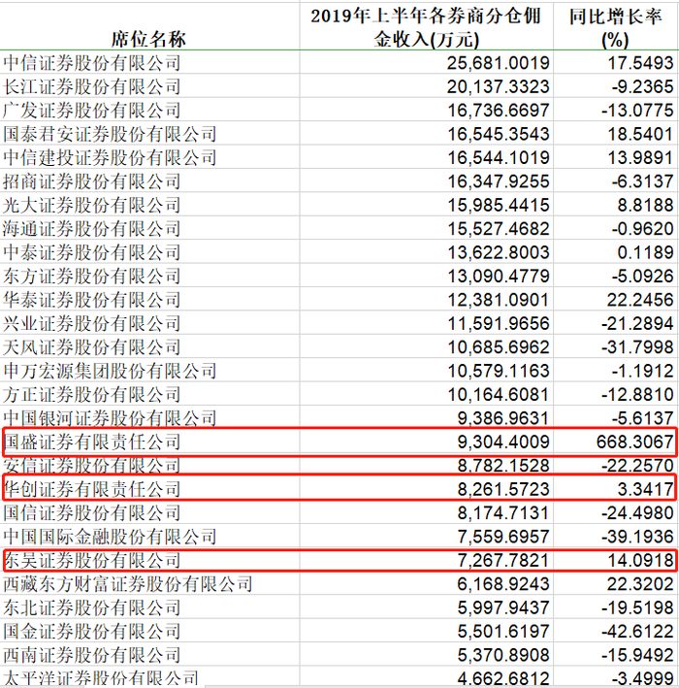The image size is (679, 688).
Task: Click 兴业证券股份有限公司
Action: [92, 323]
